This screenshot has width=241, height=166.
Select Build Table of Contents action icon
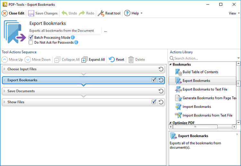coord(178,72)
